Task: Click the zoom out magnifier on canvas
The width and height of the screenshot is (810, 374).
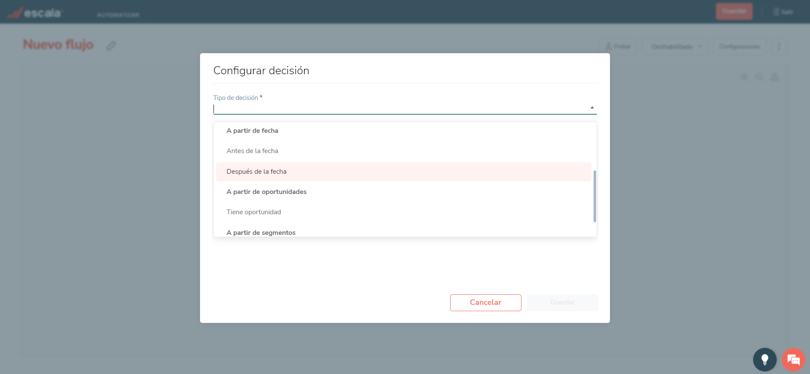Action: (x=759, y=77)
